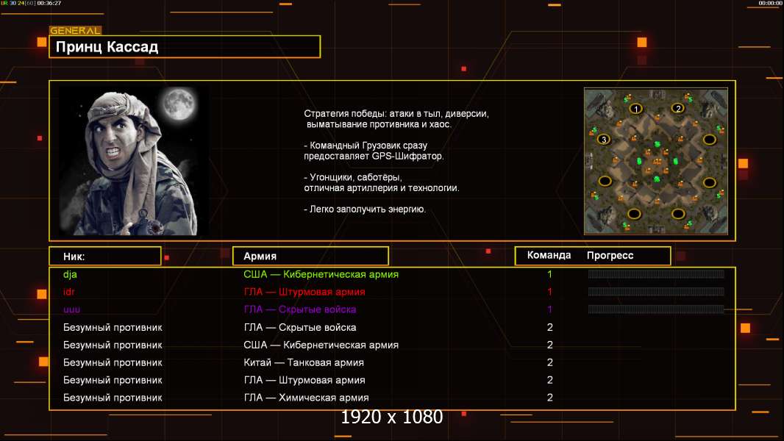Click 'Безумный противник' in the Китай row
The image size is (784, 441).
(113, 362)
